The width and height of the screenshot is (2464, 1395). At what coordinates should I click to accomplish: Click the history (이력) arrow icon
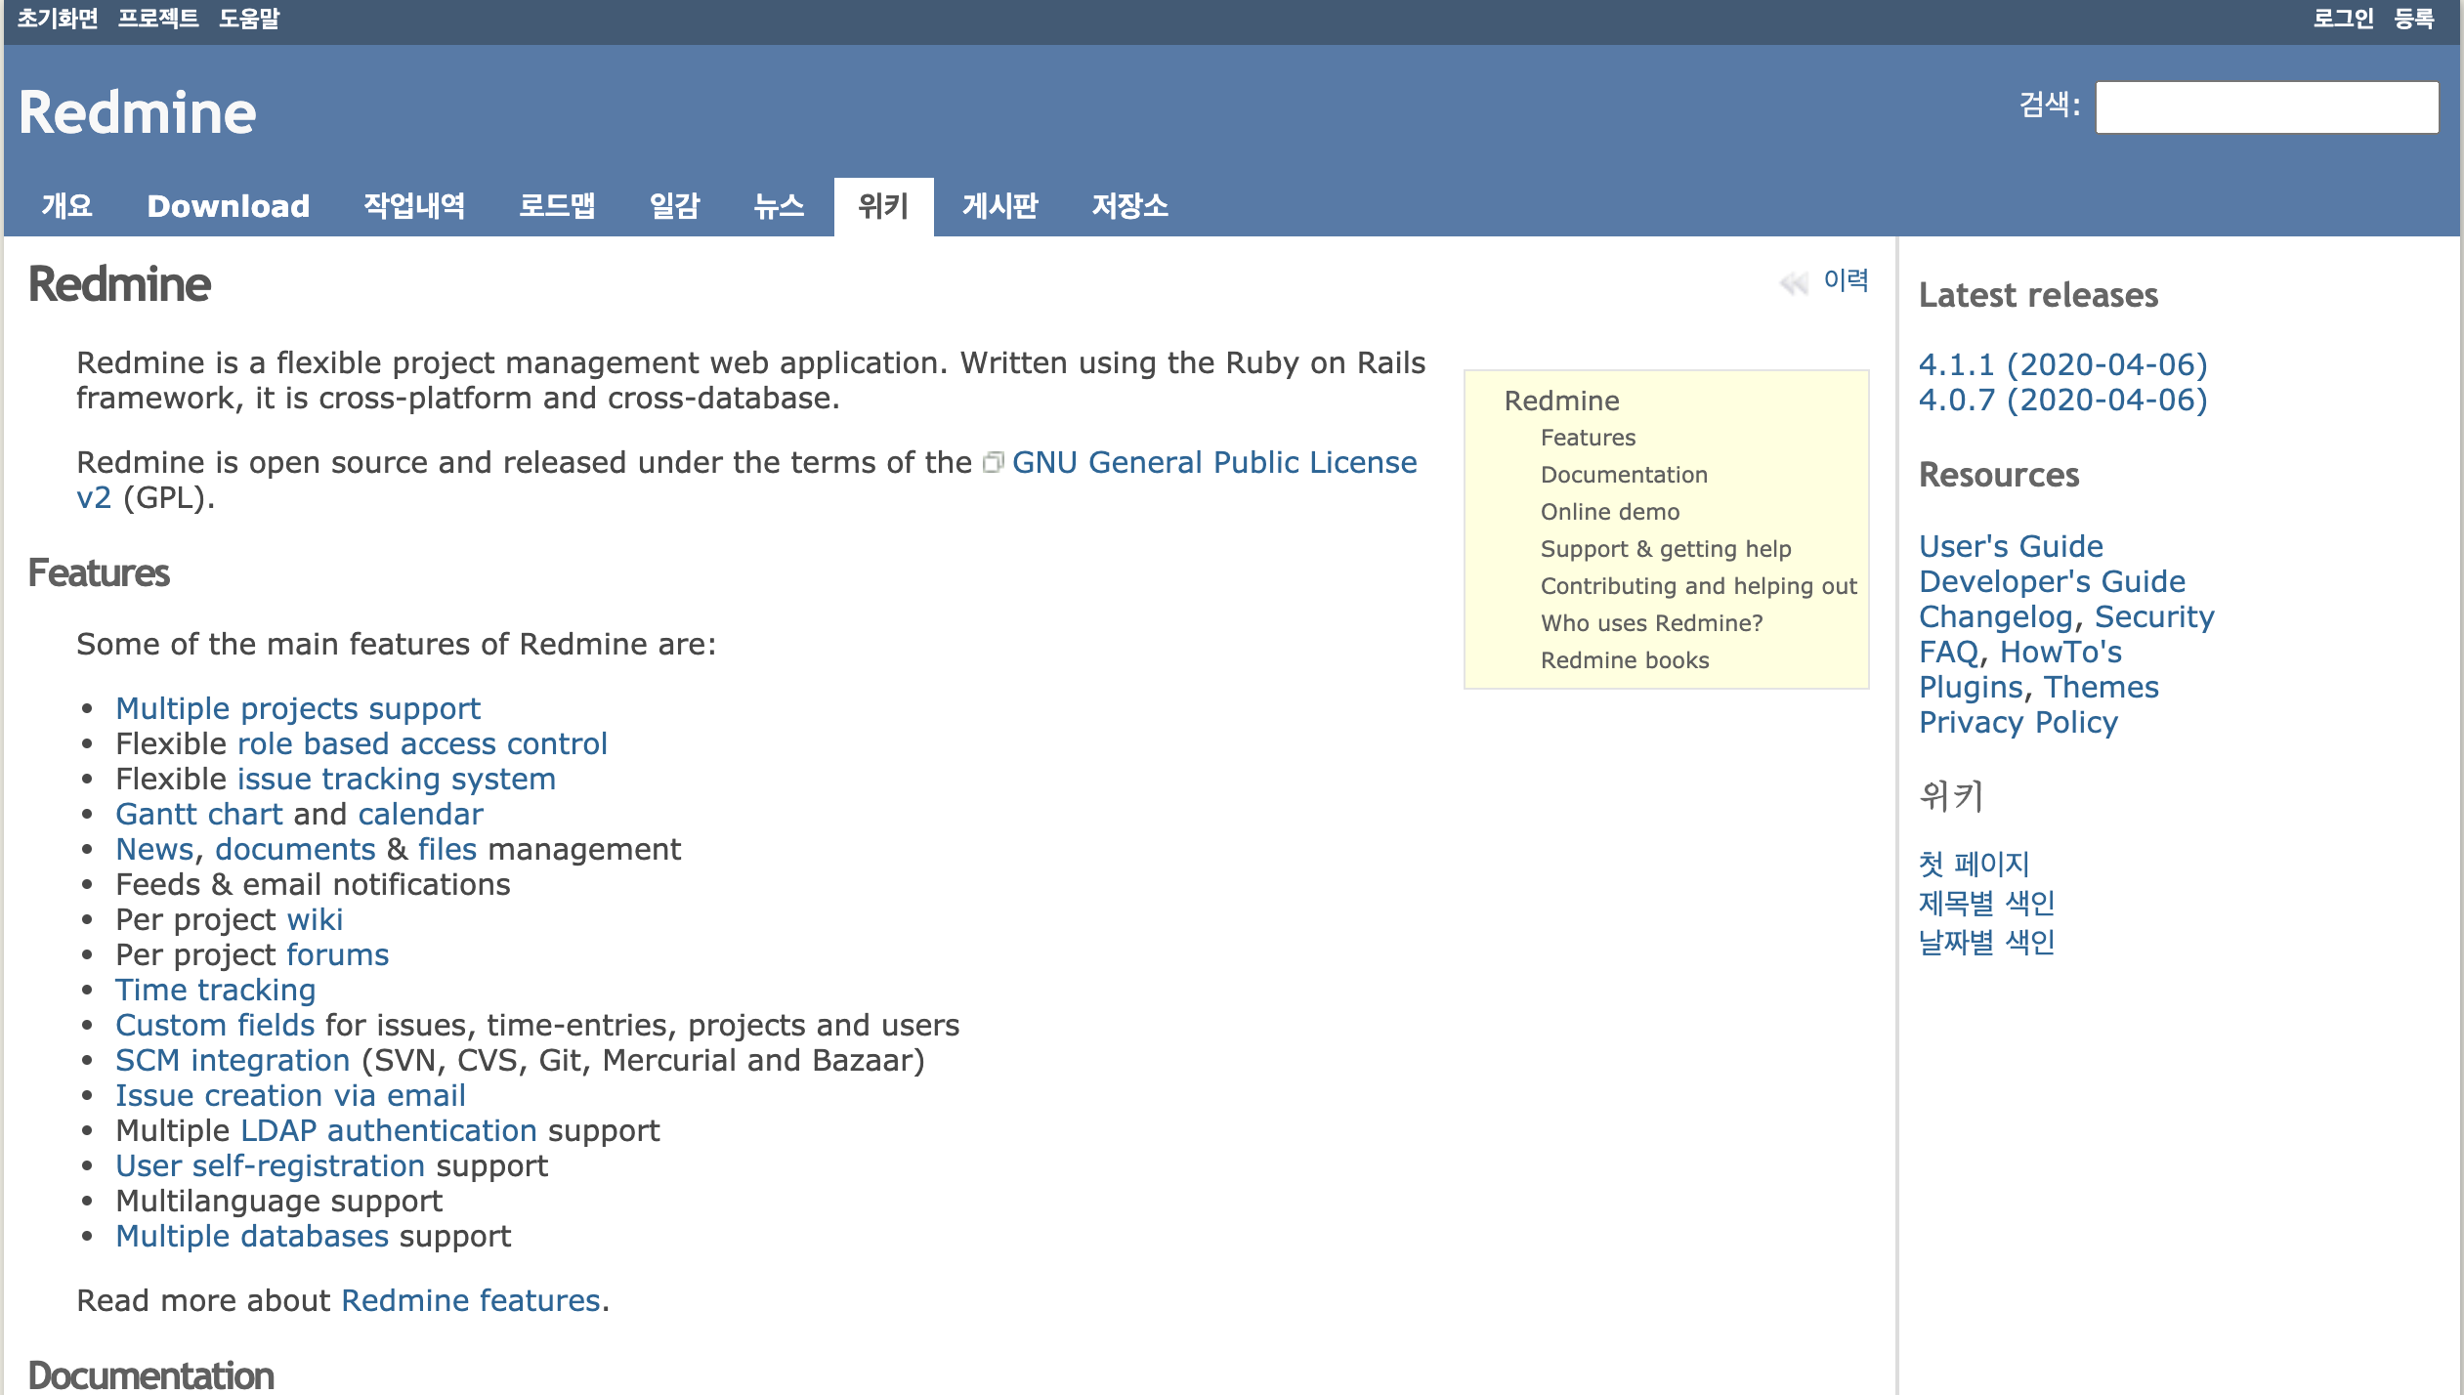pyautogui.click(x=1793, y=283)
